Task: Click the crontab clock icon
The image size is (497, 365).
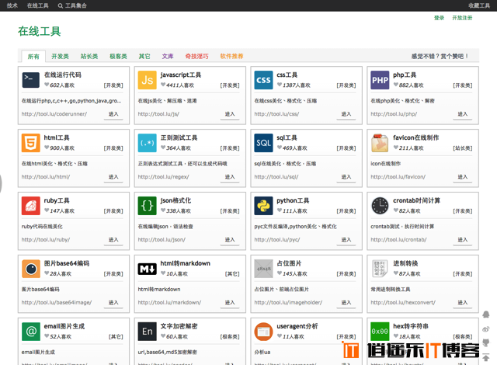Action: [380, 206]
